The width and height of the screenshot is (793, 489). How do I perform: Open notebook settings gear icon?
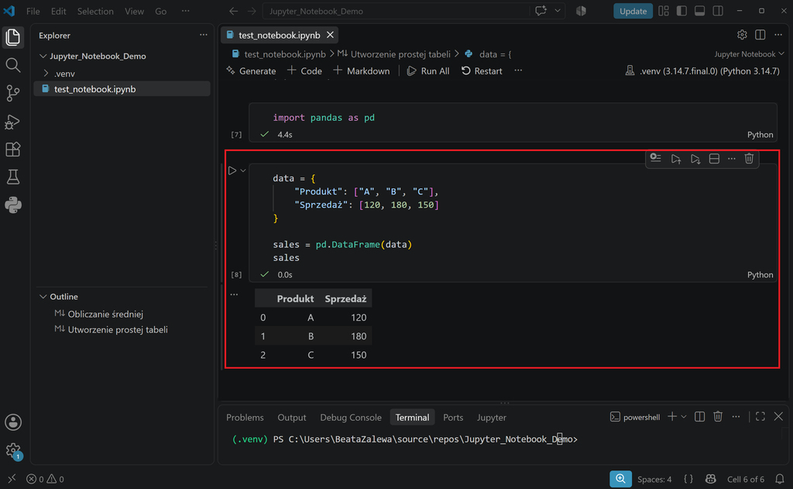point(742,35)
